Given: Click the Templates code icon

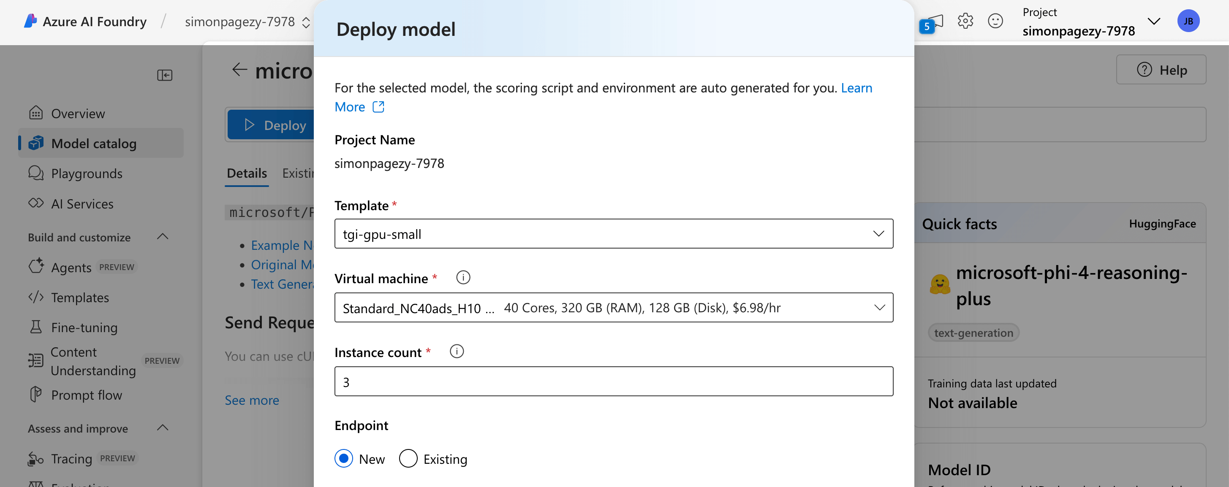Looking at the screenshot, I should pos(36,297).
